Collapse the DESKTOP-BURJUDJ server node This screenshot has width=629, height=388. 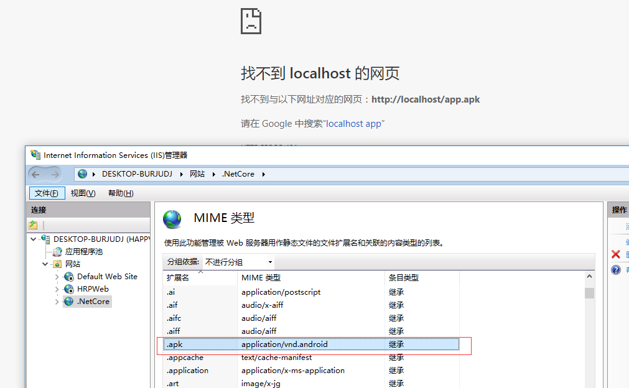[34, 239]
